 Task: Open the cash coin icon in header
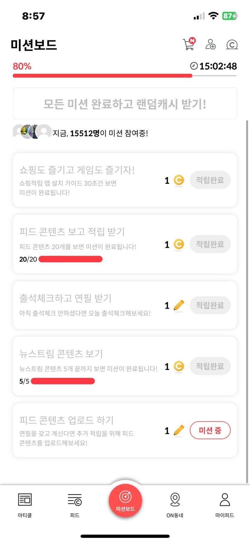pos(232,45)
